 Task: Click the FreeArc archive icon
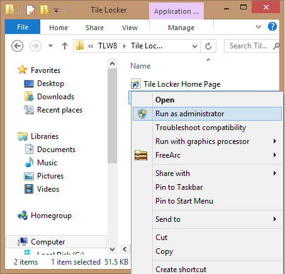[141, 155]
